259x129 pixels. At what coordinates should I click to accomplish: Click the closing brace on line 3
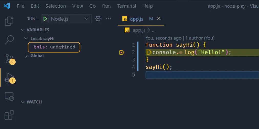point(147,60)
